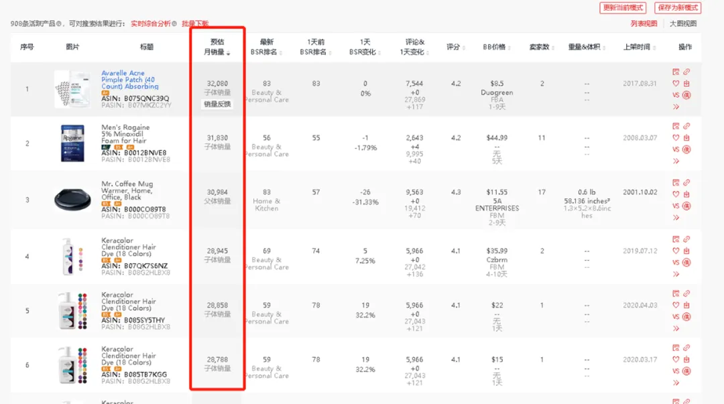Sort by BB价格 column header
The height and width of the screenshot is (404, 724).
pos(496,47)
